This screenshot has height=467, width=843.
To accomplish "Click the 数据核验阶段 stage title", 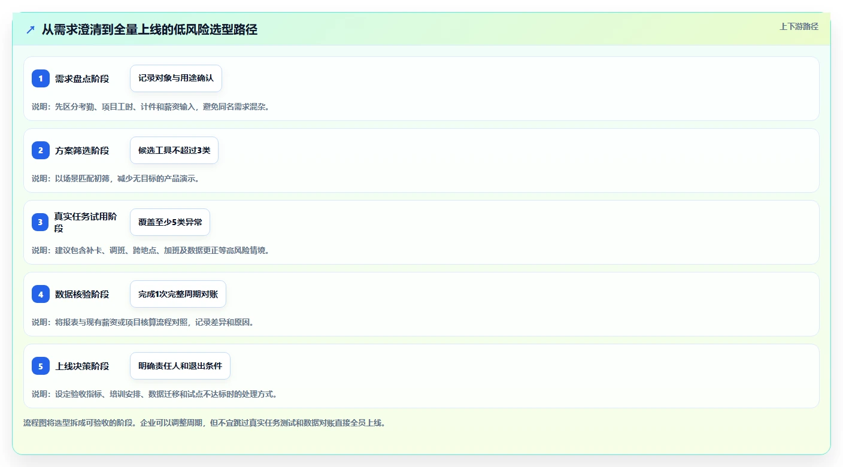I will (x=82, y=294).
